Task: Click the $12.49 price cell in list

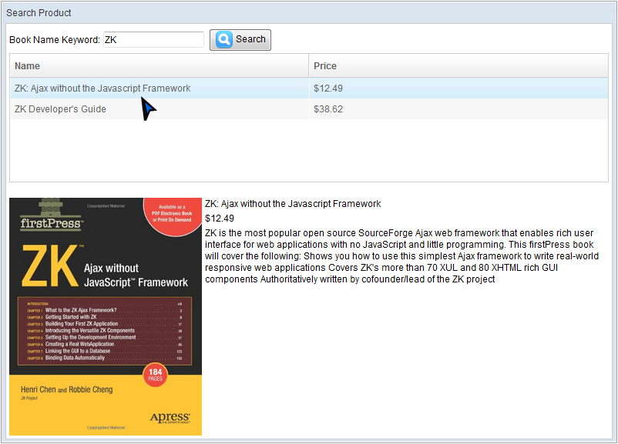Action: point(328,88)
